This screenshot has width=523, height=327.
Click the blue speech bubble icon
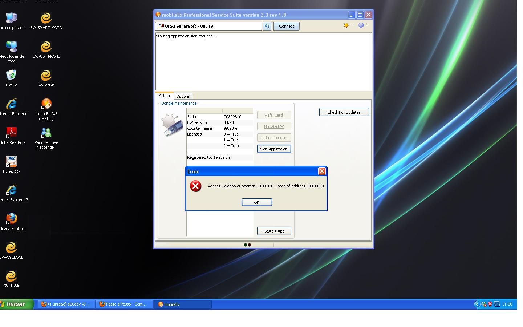point(361,25)
